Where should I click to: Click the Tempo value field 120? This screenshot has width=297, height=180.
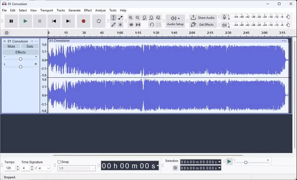point(10,168)
